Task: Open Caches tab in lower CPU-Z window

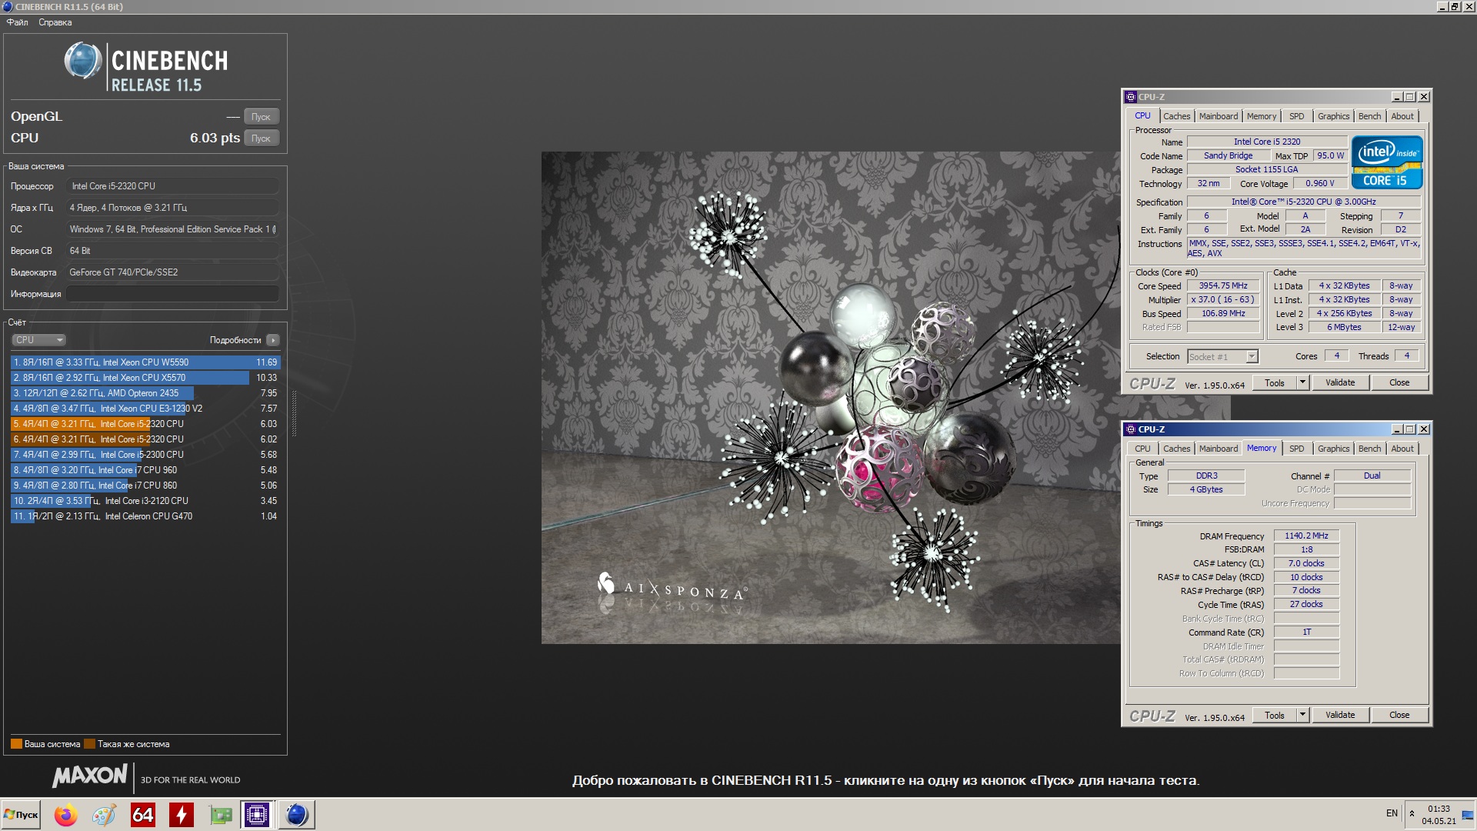Action: (x=1176, y=449)
